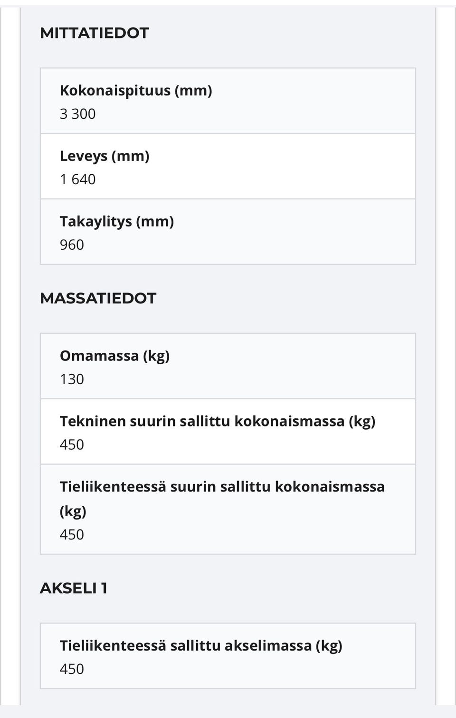Click the white margin strip on the right edge
Screen dimensions: 456x718
point(446,356)
